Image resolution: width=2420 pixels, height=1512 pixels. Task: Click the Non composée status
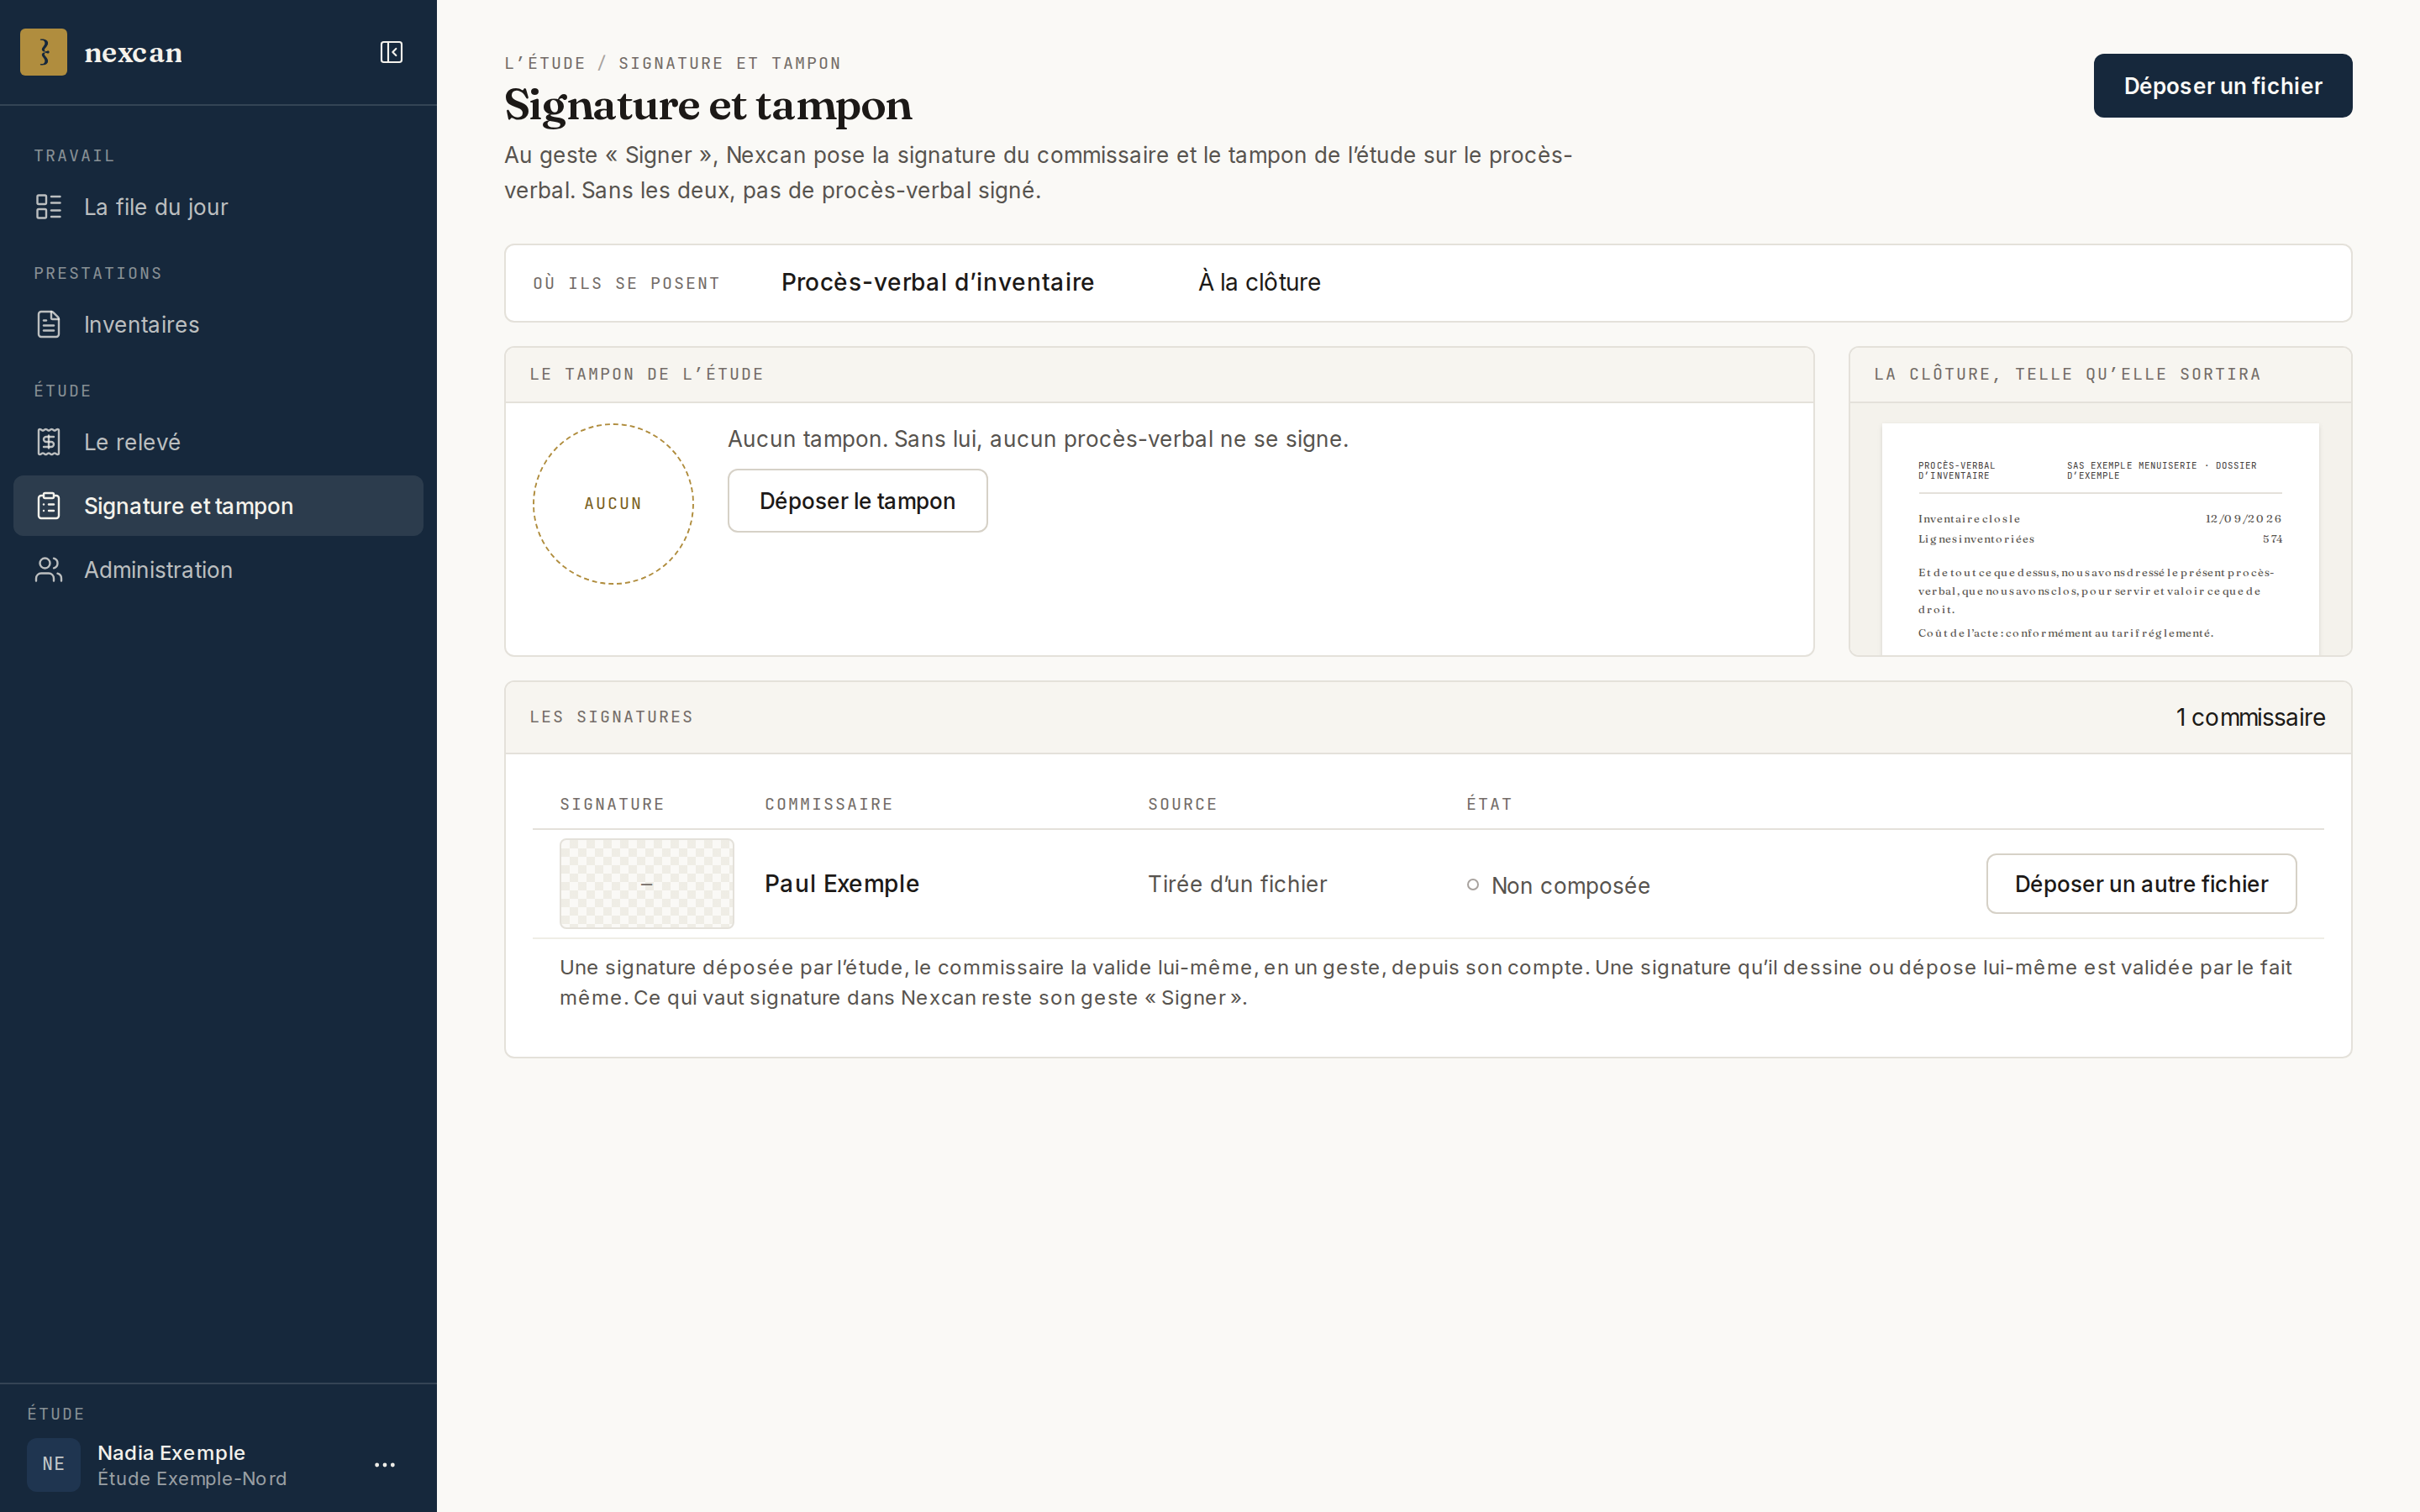(x=1558, y=886)
